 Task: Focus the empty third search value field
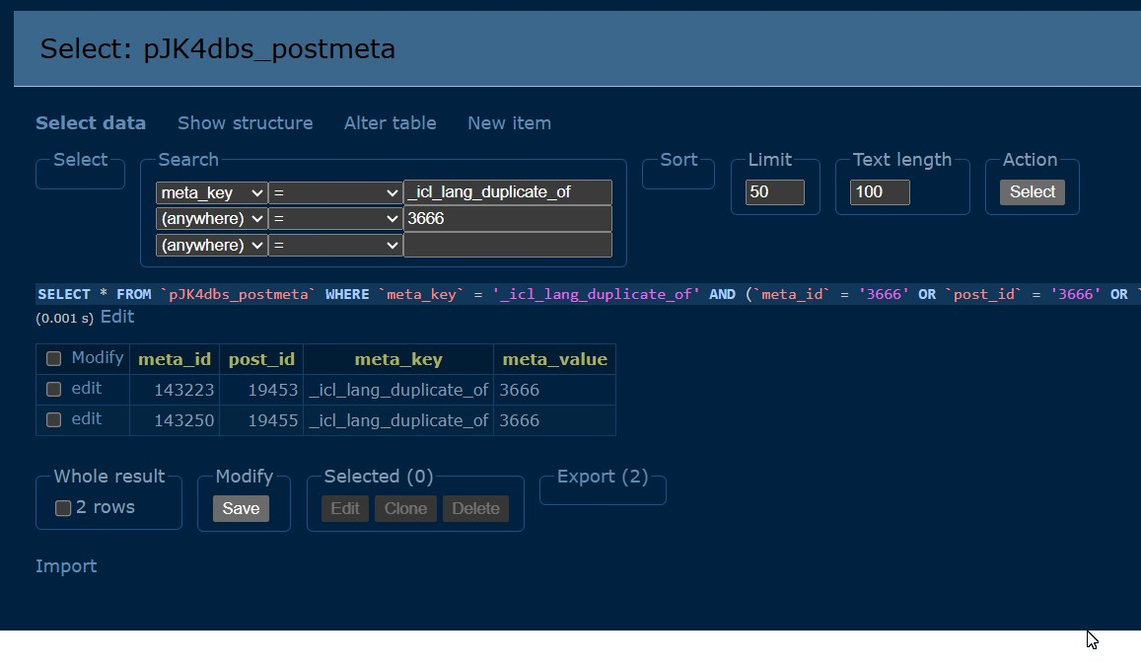point(507,245)
